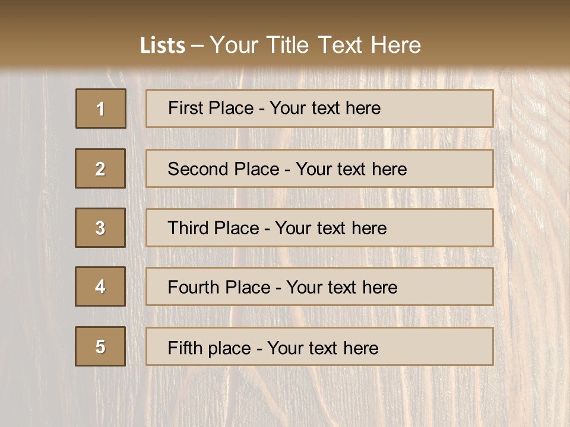Click 'Your Title Text Here' in header
The image size is (570, 427).
pyautogui.click(x=315, y=45)
